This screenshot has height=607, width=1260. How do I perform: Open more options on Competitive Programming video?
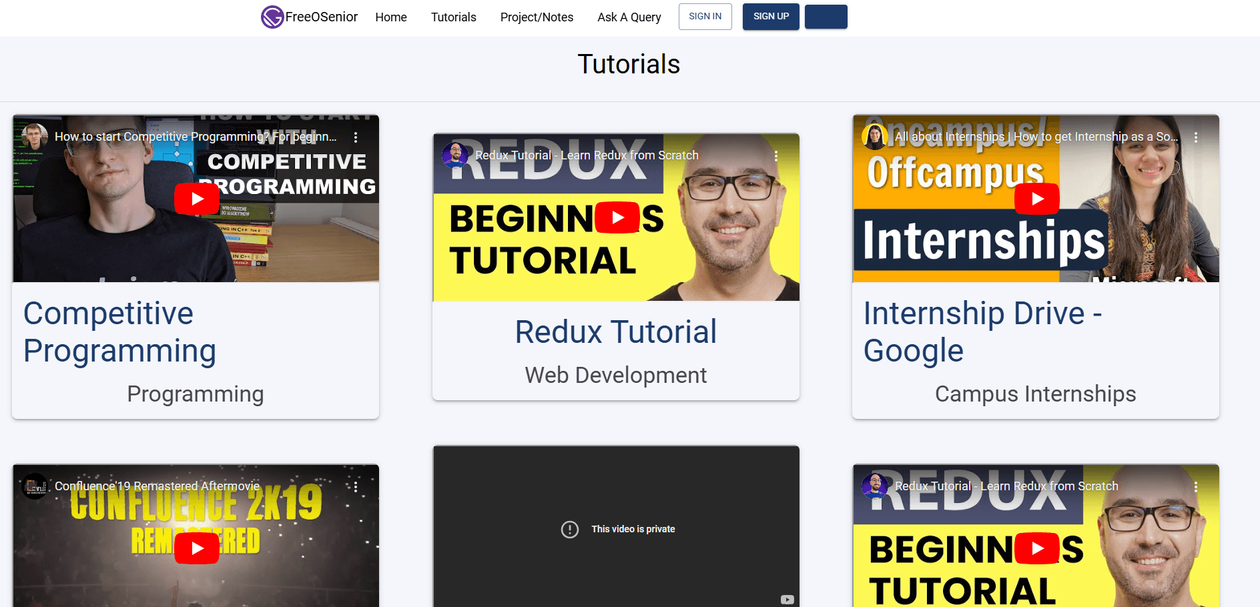(x=356, y=137)
